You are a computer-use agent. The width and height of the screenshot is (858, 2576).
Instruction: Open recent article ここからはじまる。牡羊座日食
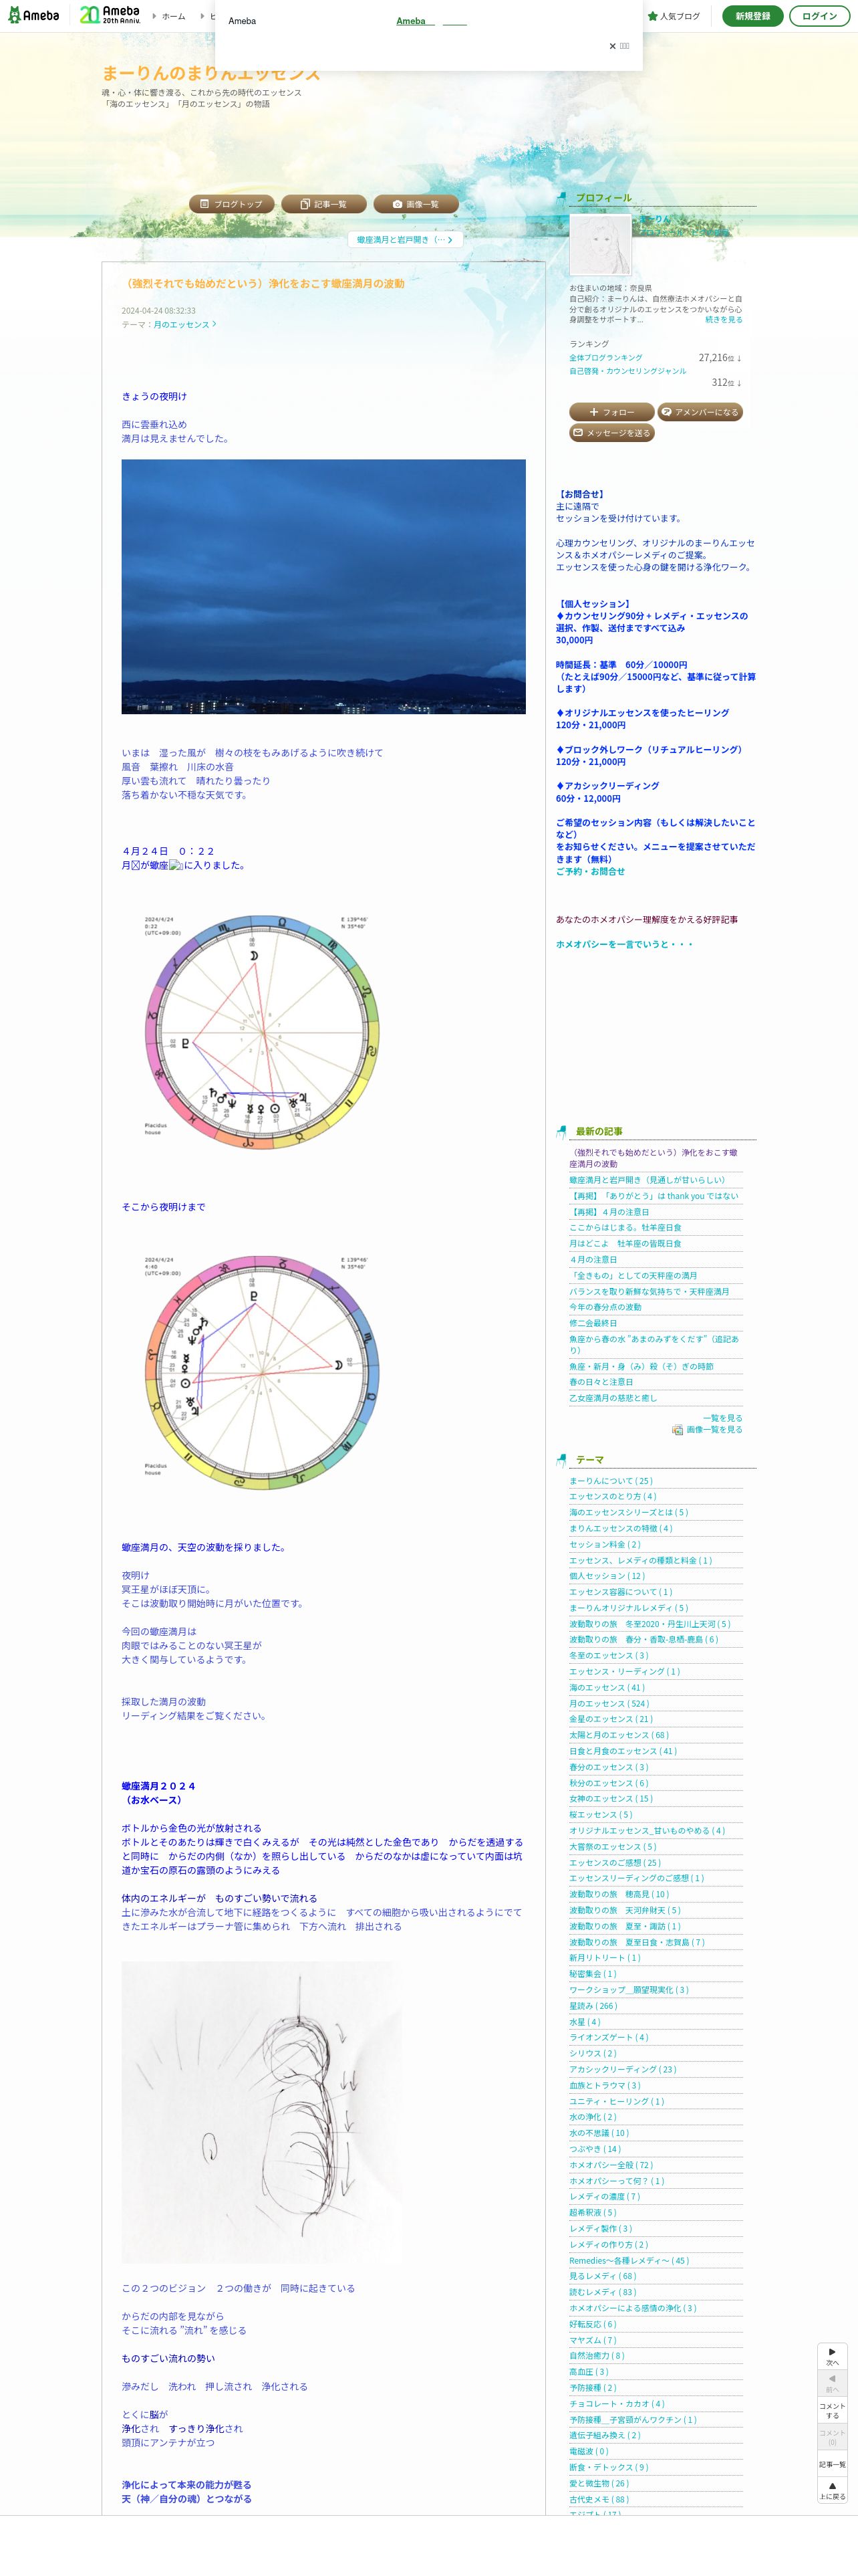[625, 1228]
